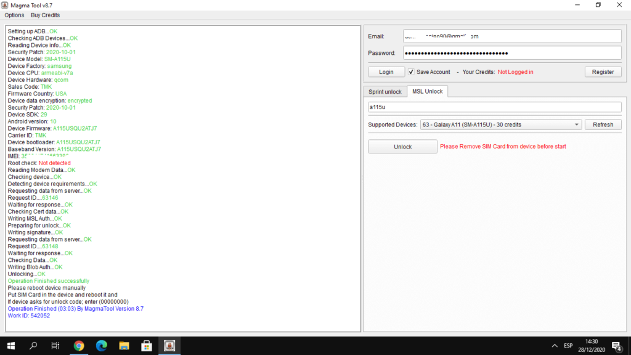Click the 'Request ID....63148' log line
The height and width of the screenshot is (355, 631).
tap(33, 247)
